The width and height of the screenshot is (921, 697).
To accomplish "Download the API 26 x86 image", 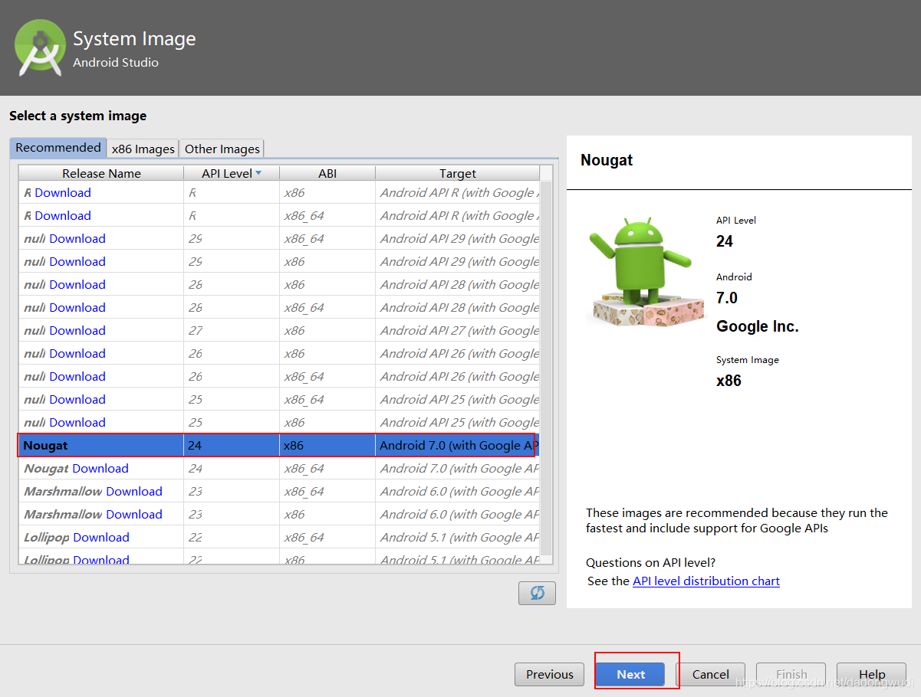I will tap(77, 354).
